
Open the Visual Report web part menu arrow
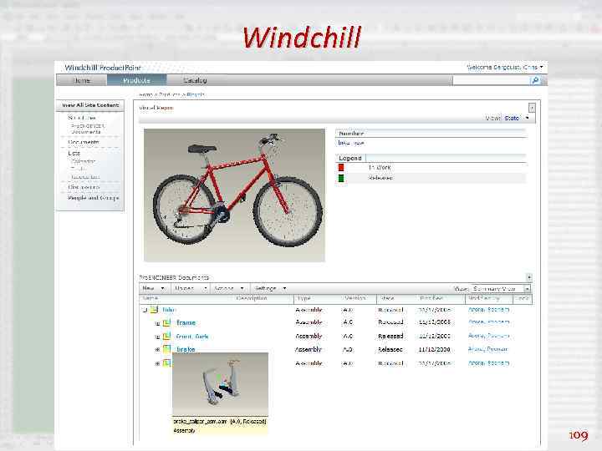(x=532, y=108)
